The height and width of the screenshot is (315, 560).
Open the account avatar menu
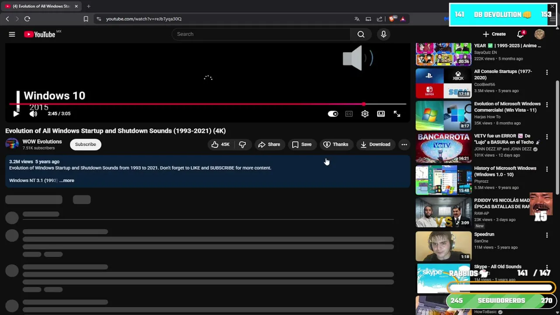539,34
